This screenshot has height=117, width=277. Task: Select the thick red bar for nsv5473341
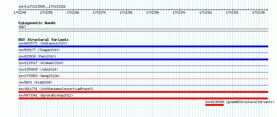143,98
